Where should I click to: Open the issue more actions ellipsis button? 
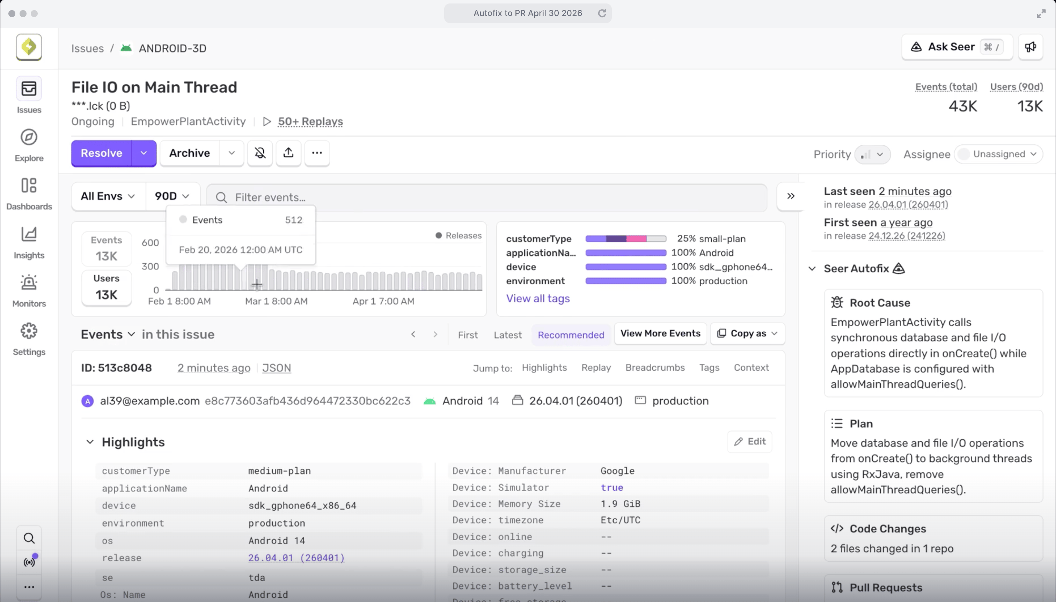pos(317,153)
